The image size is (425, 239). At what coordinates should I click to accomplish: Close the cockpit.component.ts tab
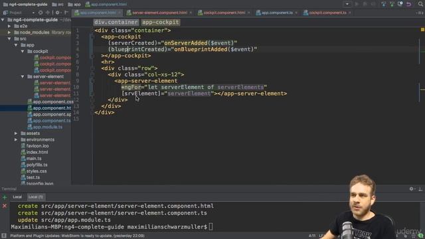(x=350, y=13)
